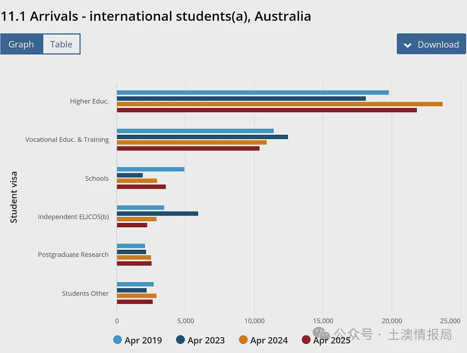Viewport: 467px width, 353px height.
Task: Click the WeChat logo in watermark
Action: (321, 334)
